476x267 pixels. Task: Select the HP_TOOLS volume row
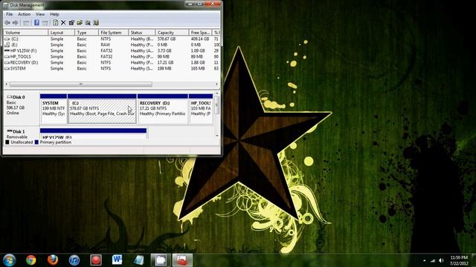(x=112, y=56)
